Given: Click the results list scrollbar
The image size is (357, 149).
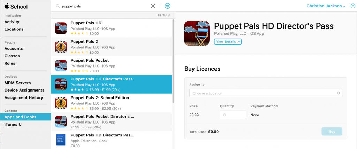Looking at the screenshot, I should pyautogui.click(x=173, y=61).
